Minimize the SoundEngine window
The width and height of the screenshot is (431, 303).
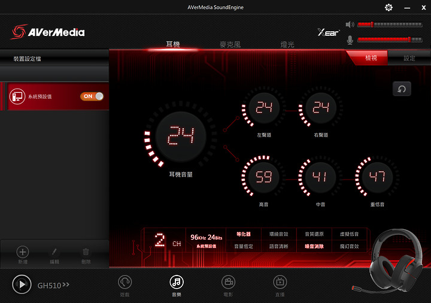[x=407, y=8]
